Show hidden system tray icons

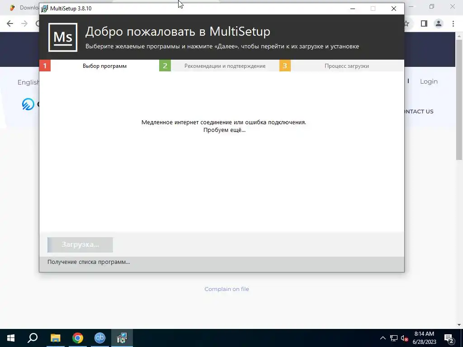click(383, 338)
